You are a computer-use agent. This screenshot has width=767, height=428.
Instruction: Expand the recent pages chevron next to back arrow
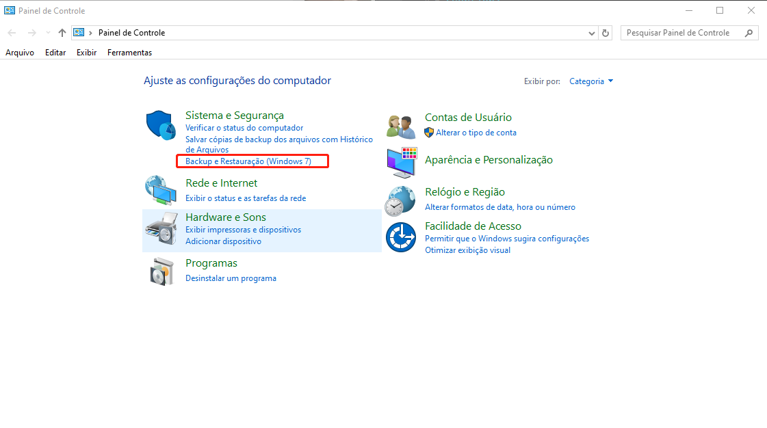click(x=47, y=32)
